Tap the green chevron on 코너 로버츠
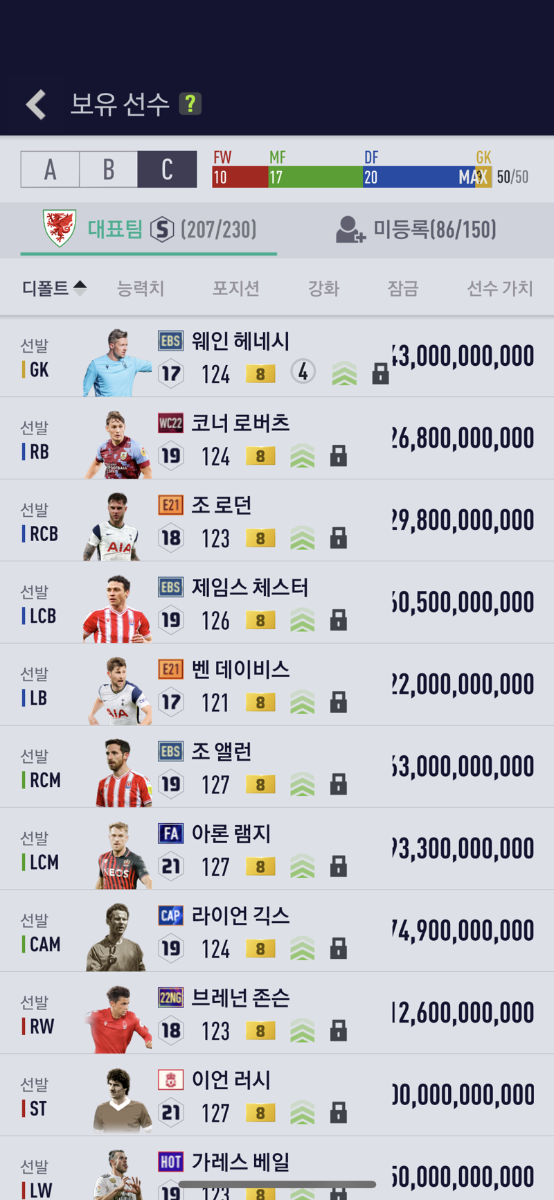Viewport: 554px width, 1200px height. click(302, 456)
